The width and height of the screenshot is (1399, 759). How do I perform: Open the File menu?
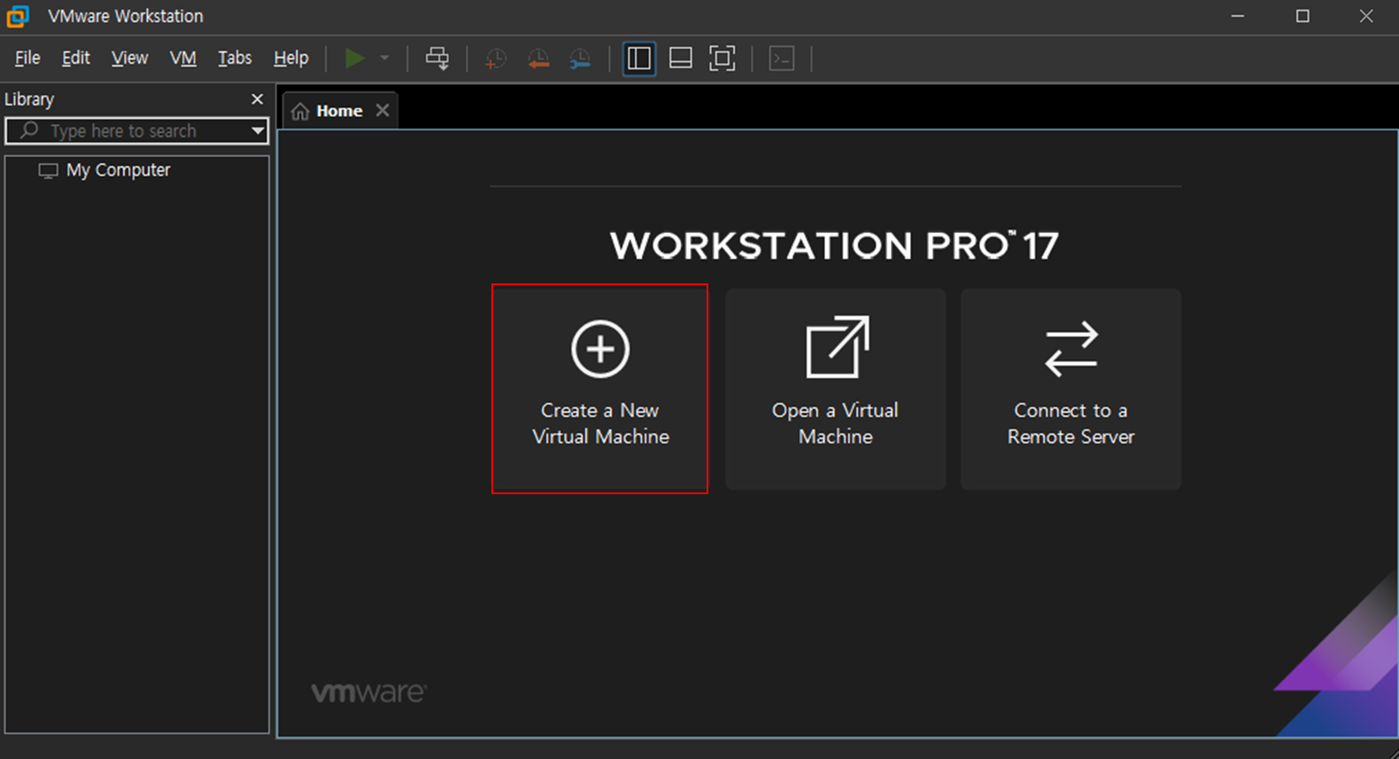(27, 58)
